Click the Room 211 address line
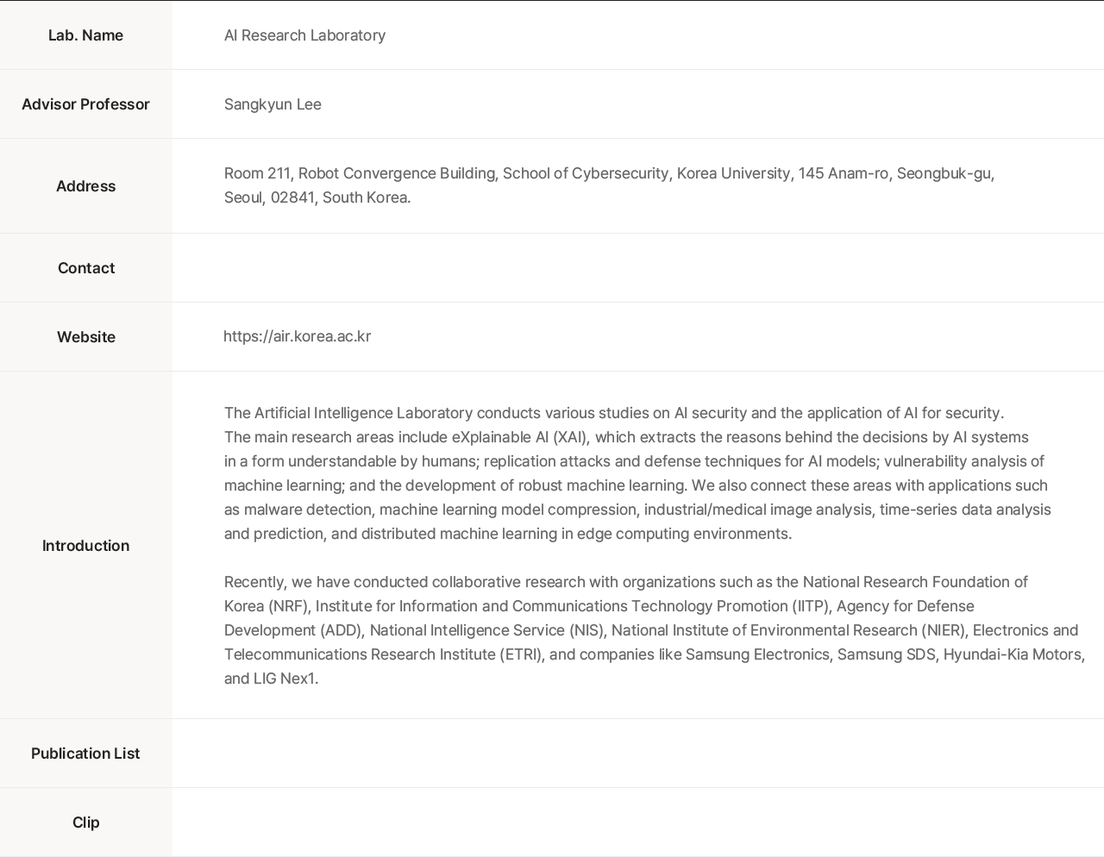The width and height of the screenshot is (1104, 857). point(609,173)
